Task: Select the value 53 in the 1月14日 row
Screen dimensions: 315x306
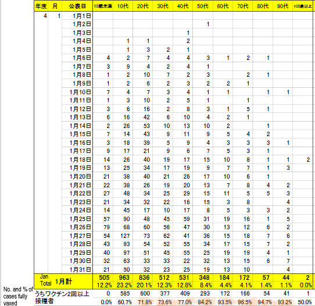Action: pos(146,126)
